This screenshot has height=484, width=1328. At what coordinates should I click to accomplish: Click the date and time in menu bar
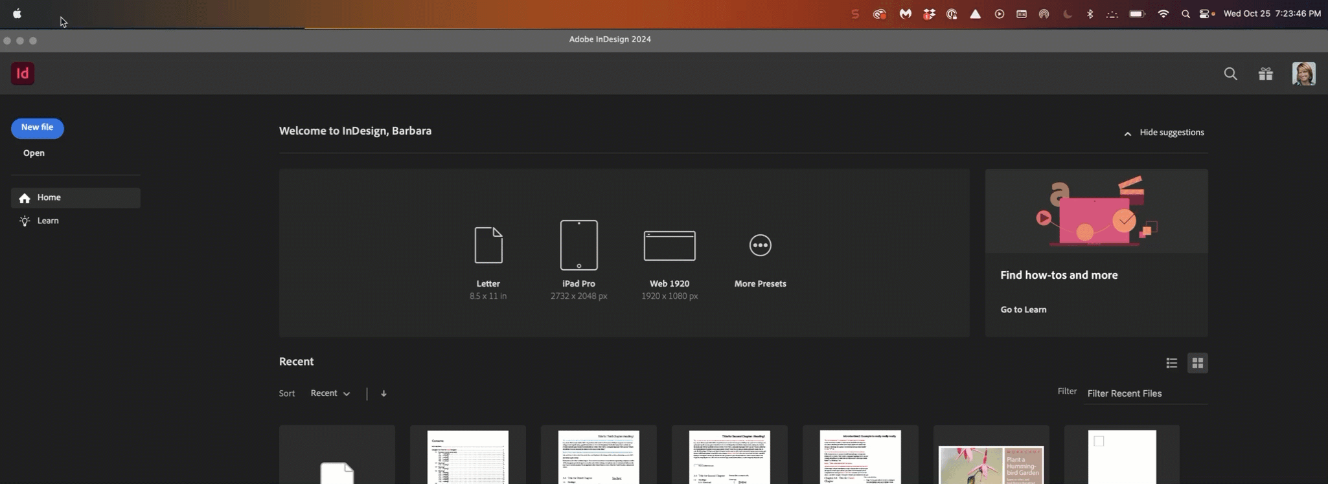coord(1272,14)
